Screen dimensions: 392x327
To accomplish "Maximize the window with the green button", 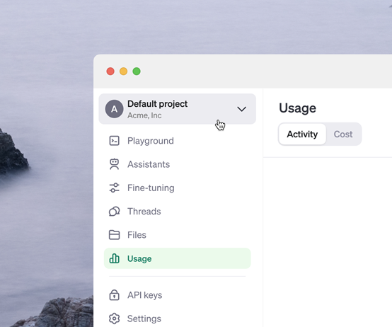I will point(137,71).
